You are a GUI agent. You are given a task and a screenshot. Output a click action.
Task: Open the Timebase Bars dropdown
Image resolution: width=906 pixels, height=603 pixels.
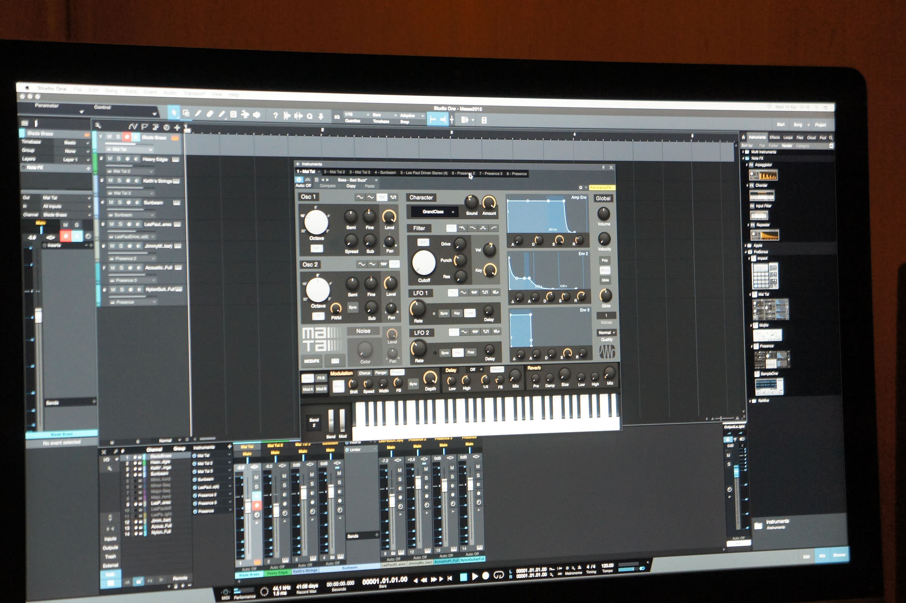click(x=384, y=115)
